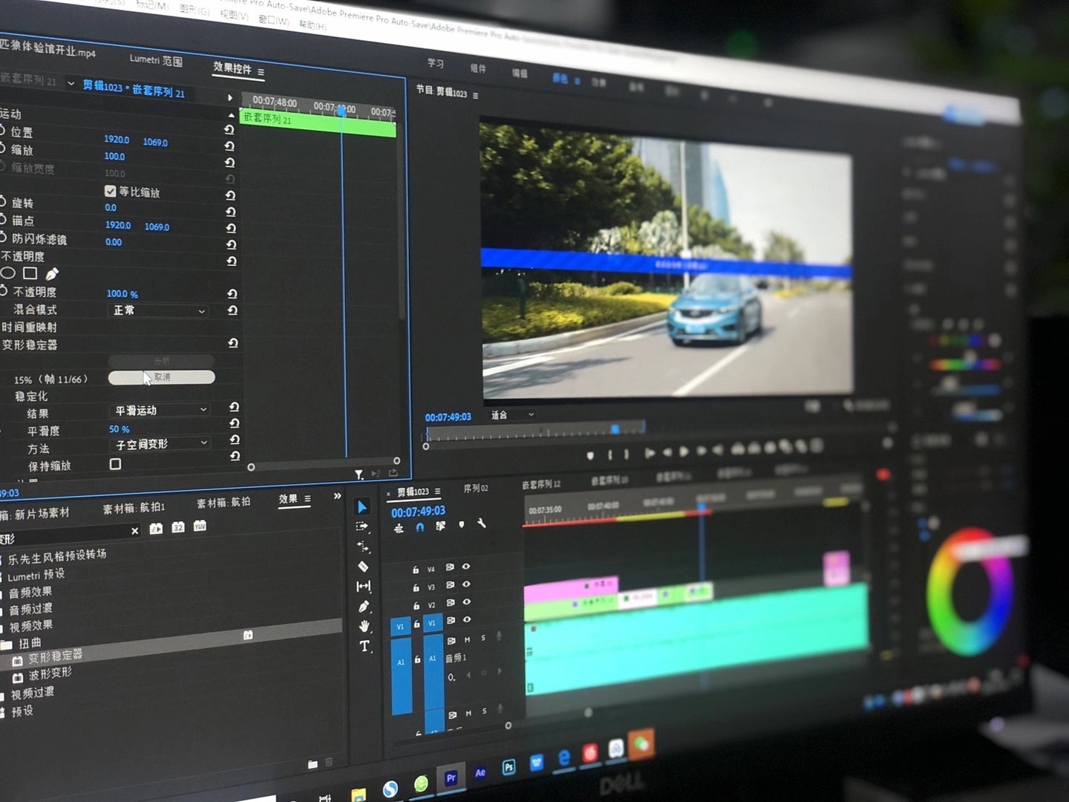Click Accelerated Effects filter icon
Viewport: 1069px width, 802px height.
click(x=156, y=529)
